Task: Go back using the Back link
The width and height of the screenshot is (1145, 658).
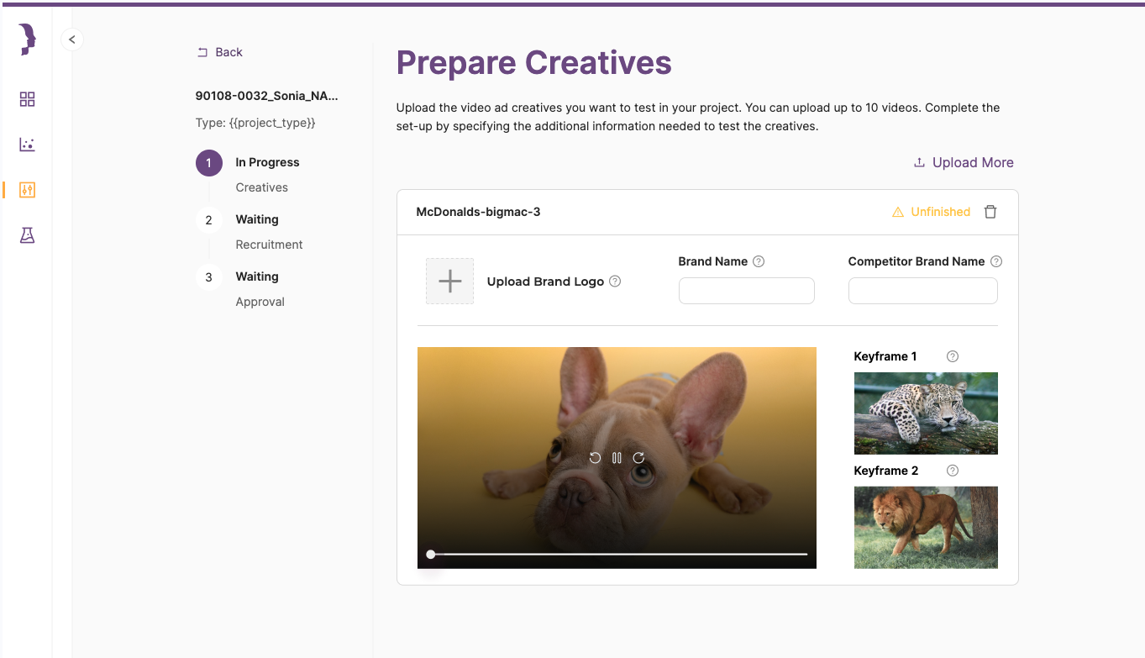Action: (219, 52)
